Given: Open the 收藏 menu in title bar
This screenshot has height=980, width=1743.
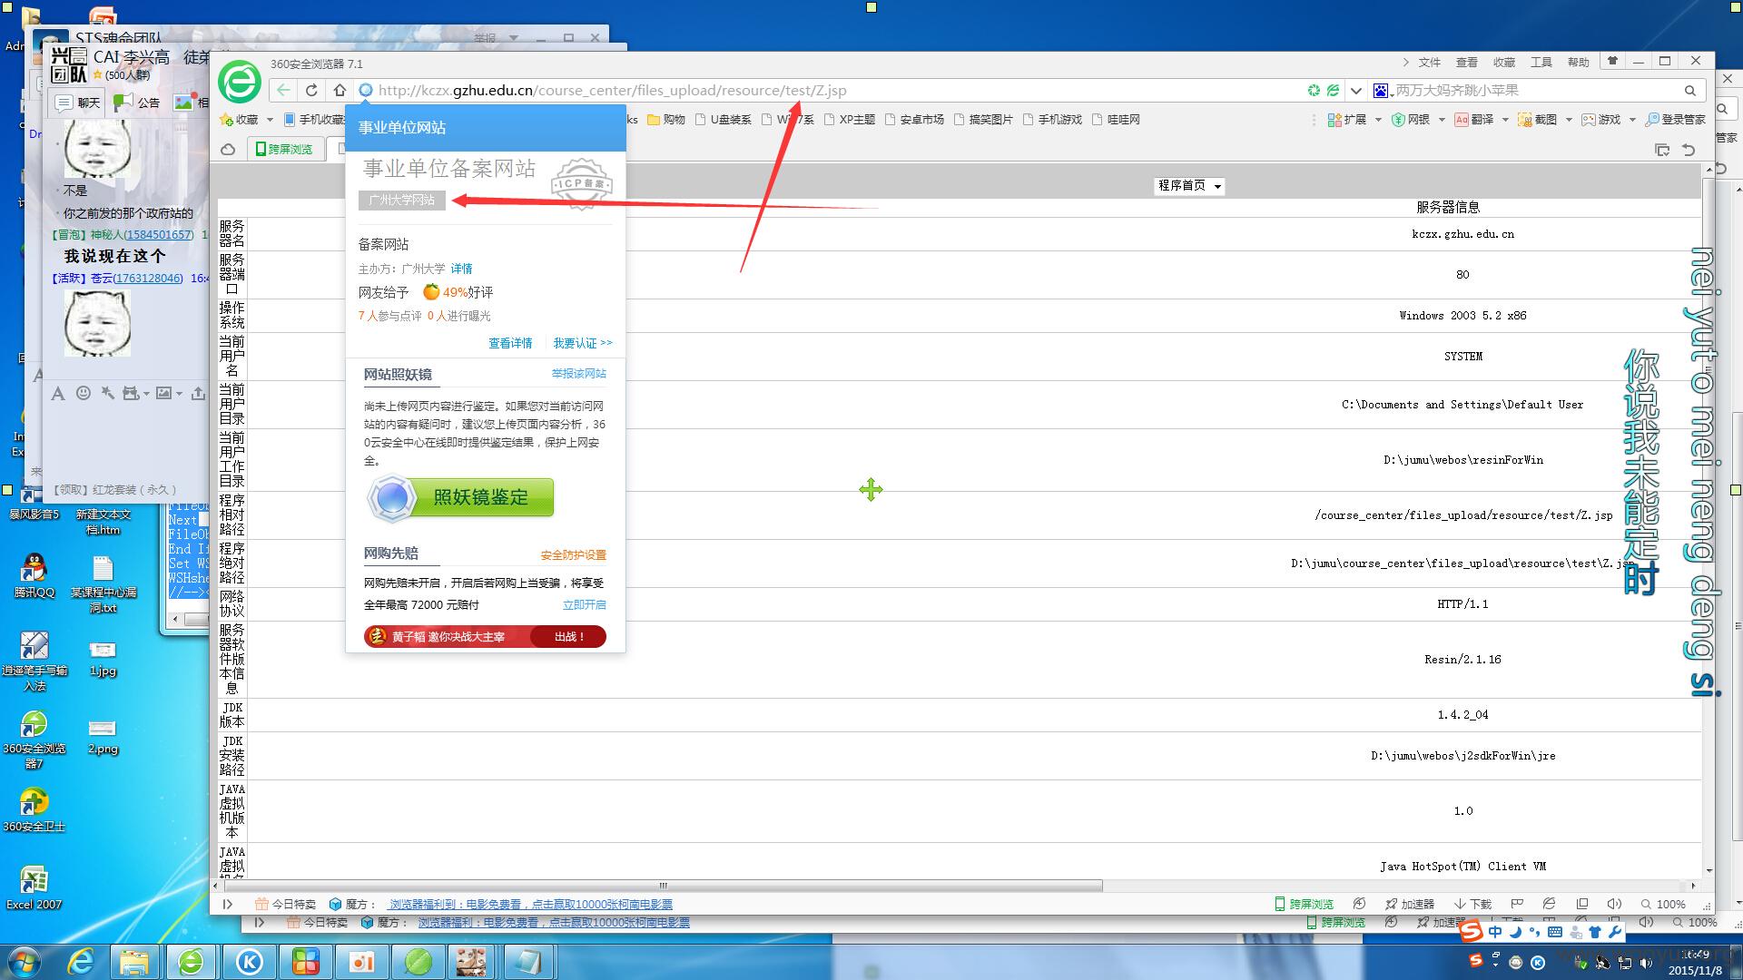Looking at the screenshot, I should (1504, 62).
